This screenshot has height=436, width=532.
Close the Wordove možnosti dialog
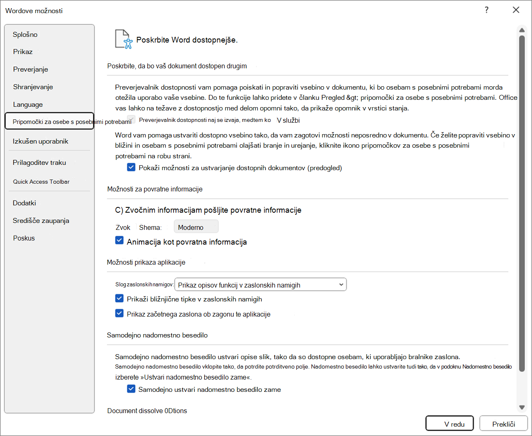pos(516,10)
